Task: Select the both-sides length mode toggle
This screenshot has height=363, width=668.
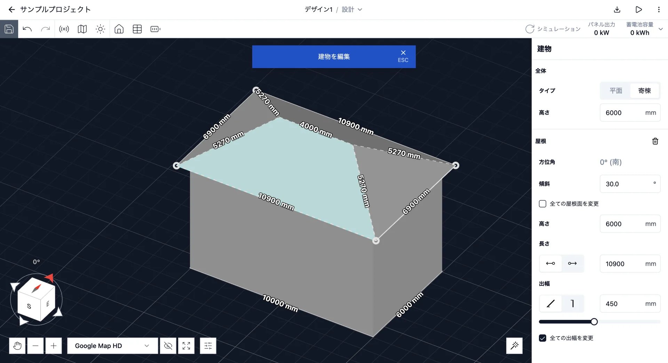Action: (550, 263)
